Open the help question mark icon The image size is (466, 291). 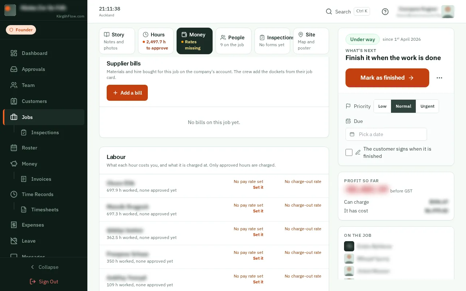385,12
